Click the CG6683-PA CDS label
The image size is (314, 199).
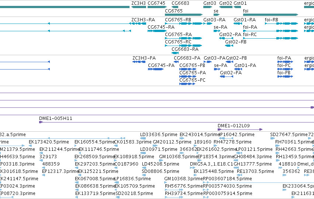tap(187, 58)
